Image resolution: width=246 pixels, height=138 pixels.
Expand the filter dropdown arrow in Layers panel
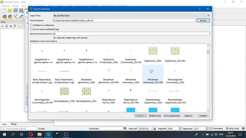coord(22,26)
